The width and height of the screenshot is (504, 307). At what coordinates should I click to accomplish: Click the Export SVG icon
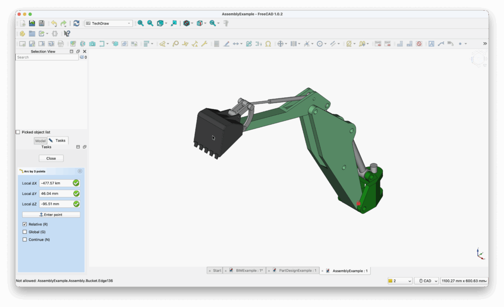pos(378,43)
